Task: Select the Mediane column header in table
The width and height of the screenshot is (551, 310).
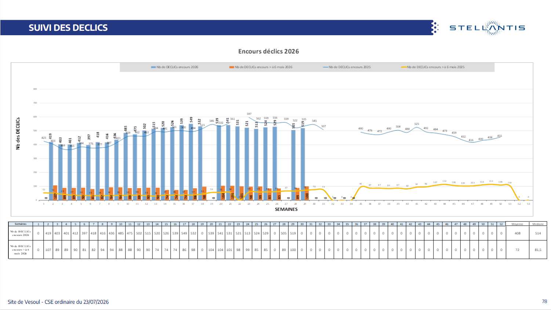Action: tap(538, 224)
